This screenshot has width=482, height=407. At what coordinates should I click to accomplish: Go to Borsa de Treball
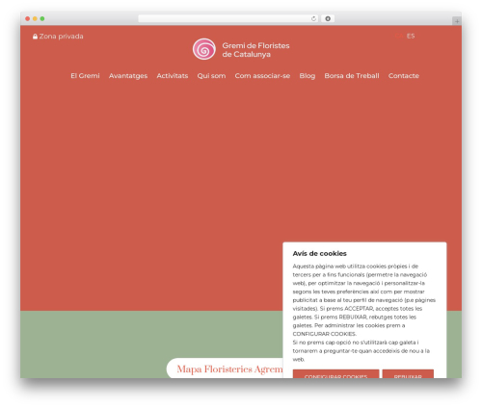(x=352, y=76)
